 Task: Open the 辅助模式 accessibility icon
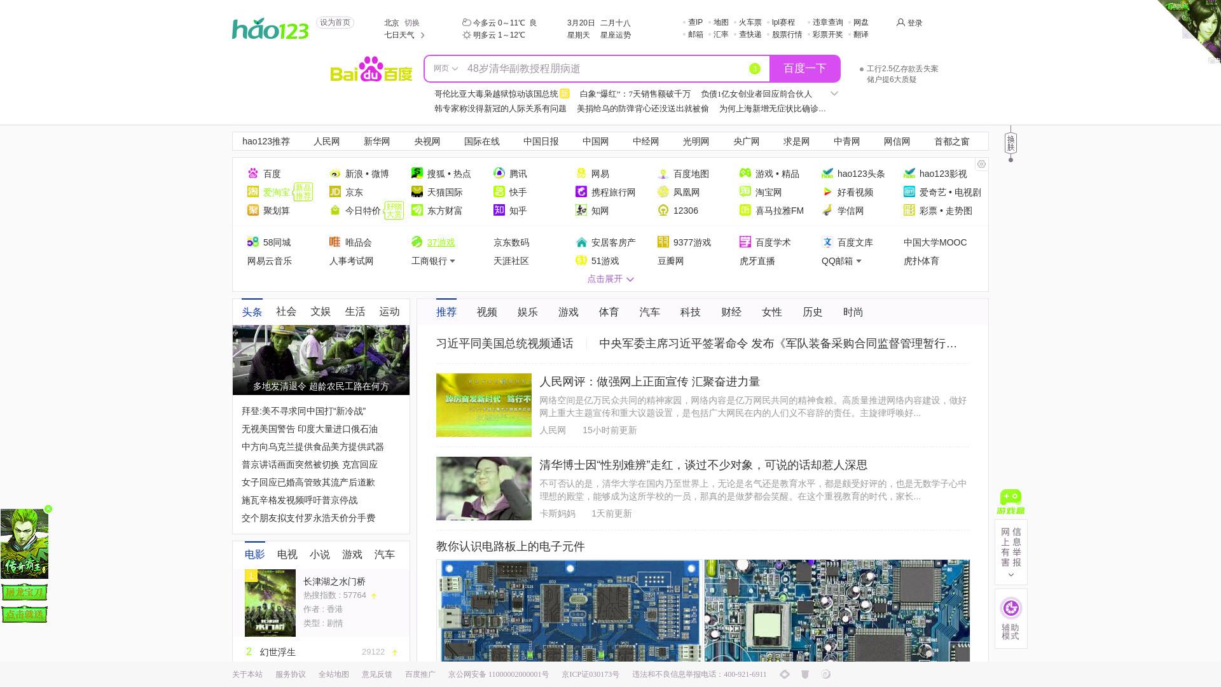[1011, 608]
